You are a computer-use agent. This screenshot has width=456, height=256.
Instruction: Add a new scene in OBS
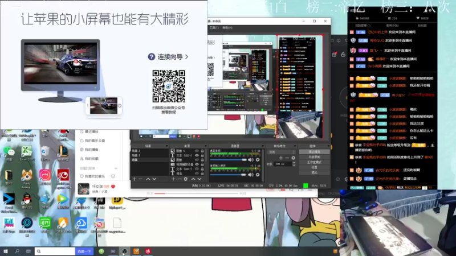(135, 179)
